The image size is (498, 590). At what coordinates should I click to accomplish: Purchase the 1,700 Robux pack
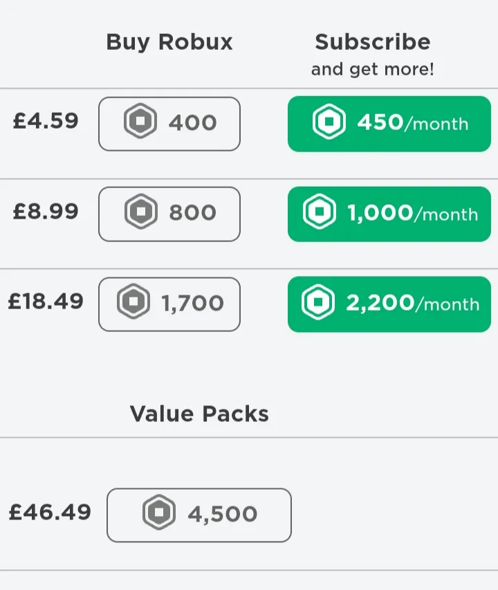(169, 304)
